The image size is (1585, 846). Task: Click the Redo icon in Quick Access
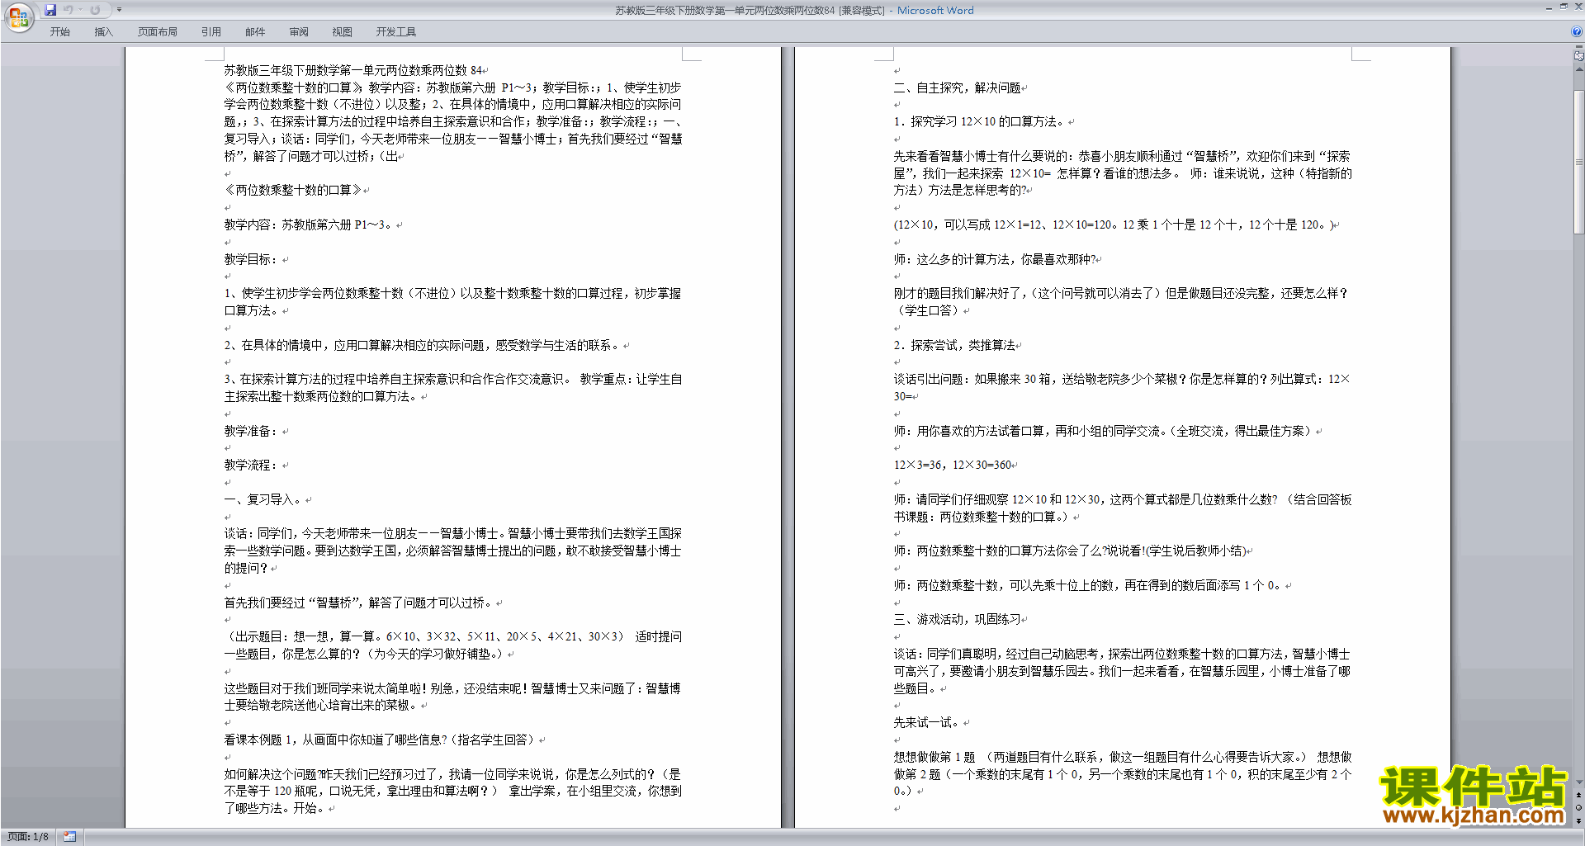tap(95, 10)
